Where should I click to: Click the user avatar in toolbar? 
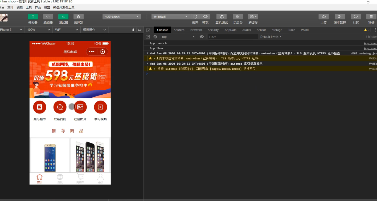coord(4,18)
